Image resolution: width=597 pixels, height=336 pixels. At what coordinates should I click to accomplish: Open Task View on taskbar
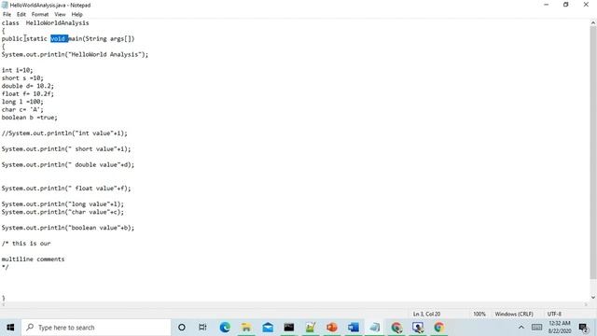tap(202, 328)
